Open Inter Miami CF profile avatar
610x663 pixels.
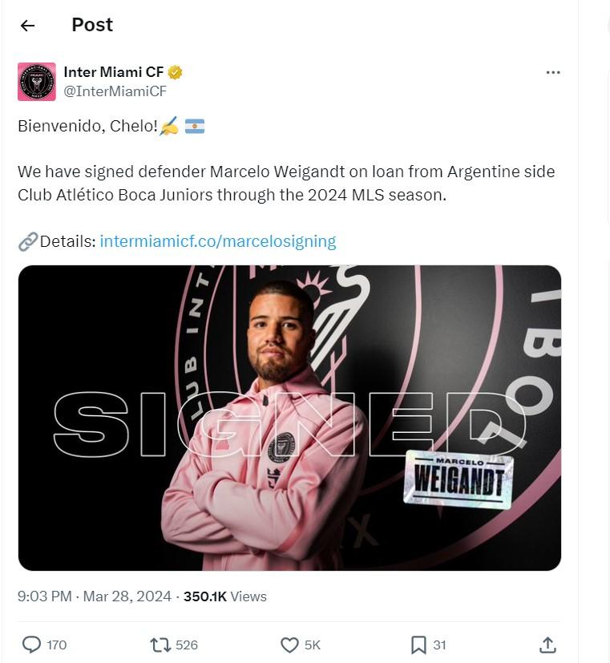[x=36, y=82]
